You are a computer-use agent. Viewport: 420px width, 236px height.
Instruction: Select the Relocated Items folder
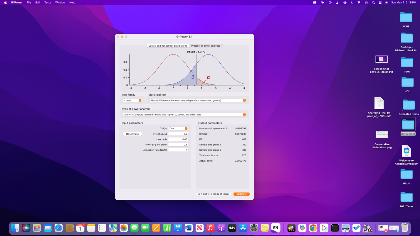tap(409, 105)
